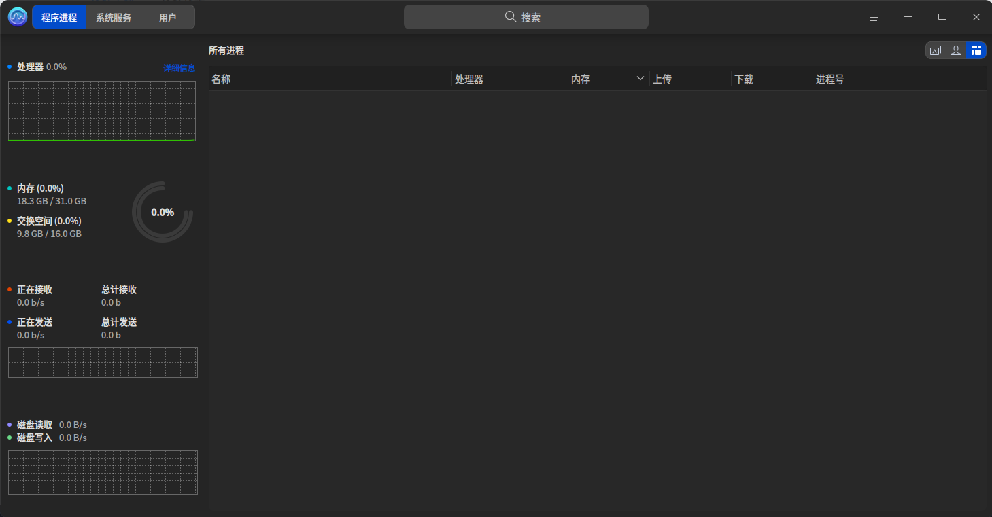Click the System Monitor app logo icon
The width and height of the screenshot is (992, 517).
(18, 17)
